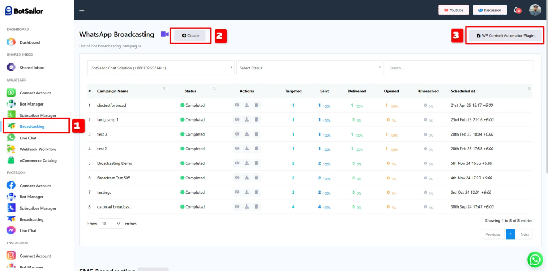Toggle the hamburger sidebar menu icon

[x=82, y=10]
